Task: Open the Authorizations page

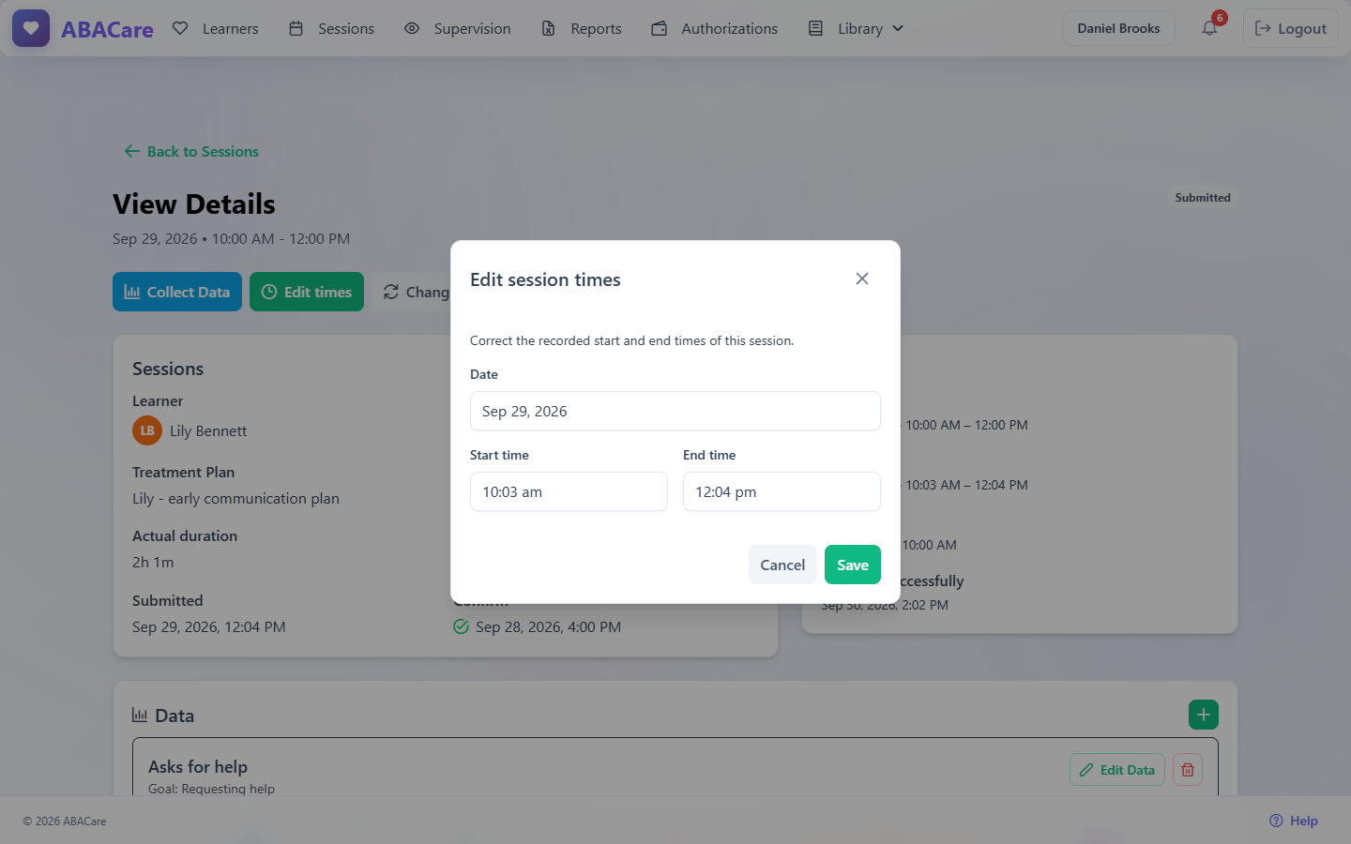Action: pos(715,28)
